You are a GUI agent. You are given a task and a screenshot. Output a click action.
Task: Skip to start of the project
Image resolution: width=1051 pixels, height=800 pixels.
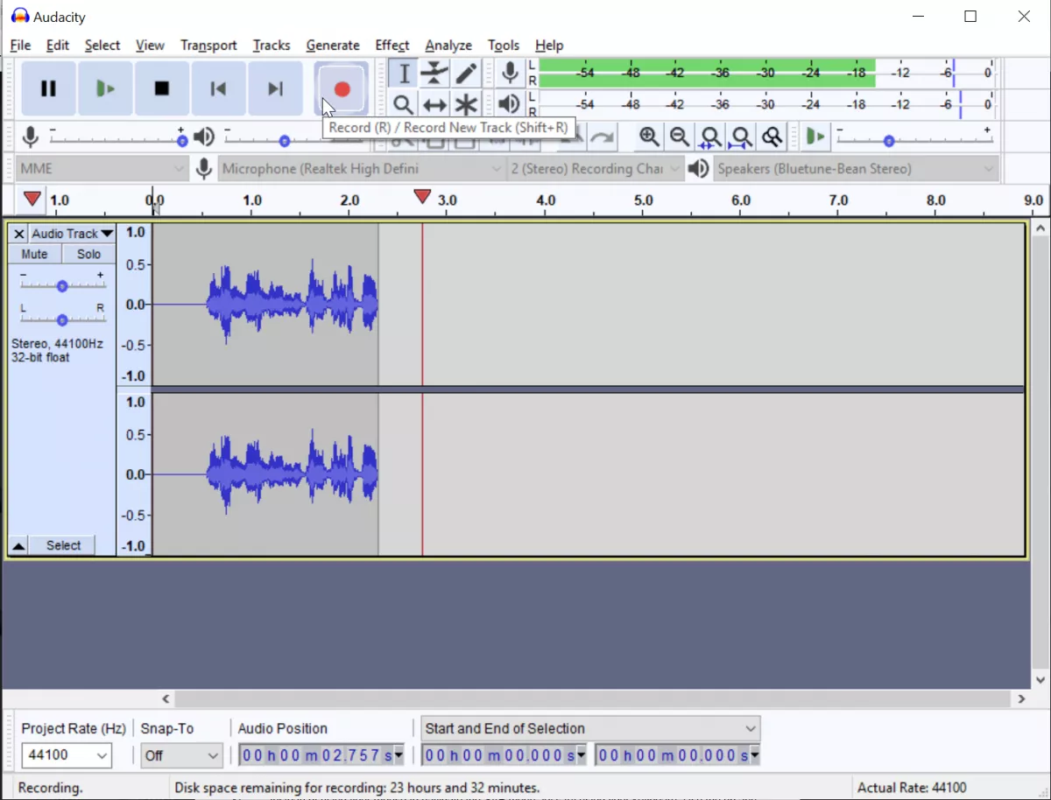click(219, 88)
